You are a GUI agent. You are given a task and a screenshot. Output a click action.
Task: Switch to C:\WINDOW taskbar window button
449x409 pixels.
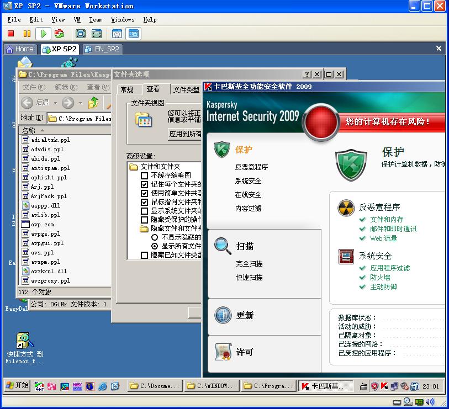(x=212, y=386)
